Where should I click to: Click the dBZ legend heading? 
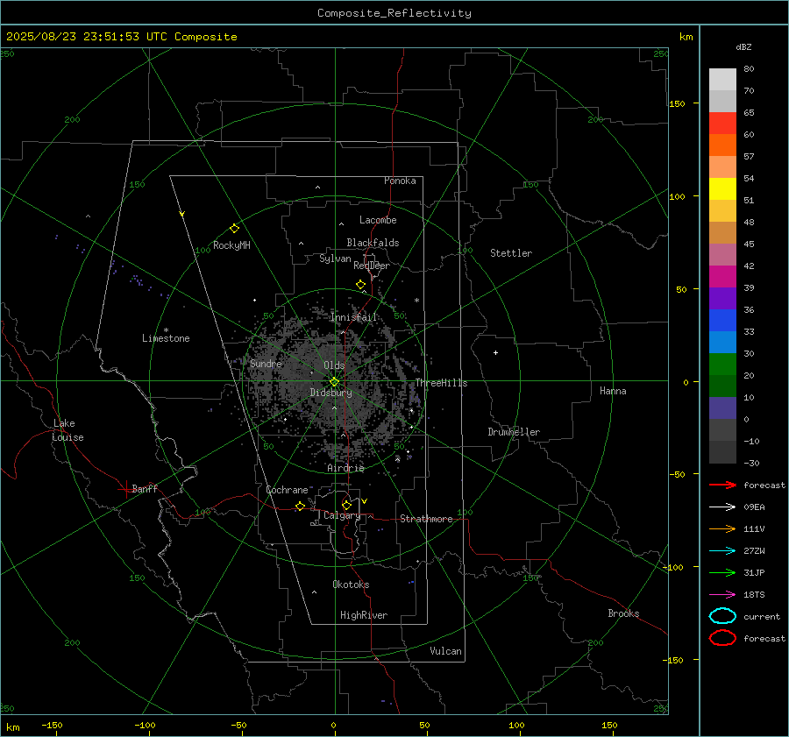[743, 46]
